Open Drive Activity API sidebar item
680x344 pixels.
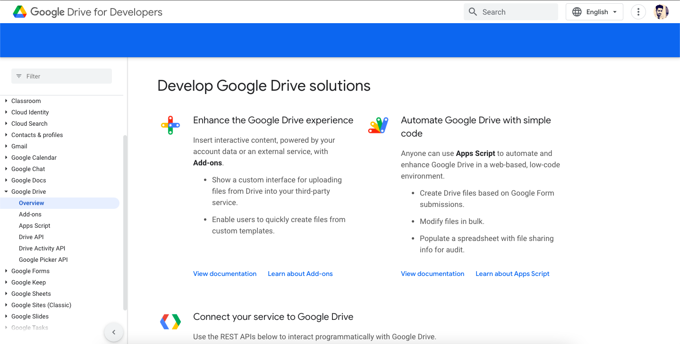tap(42, 248)
